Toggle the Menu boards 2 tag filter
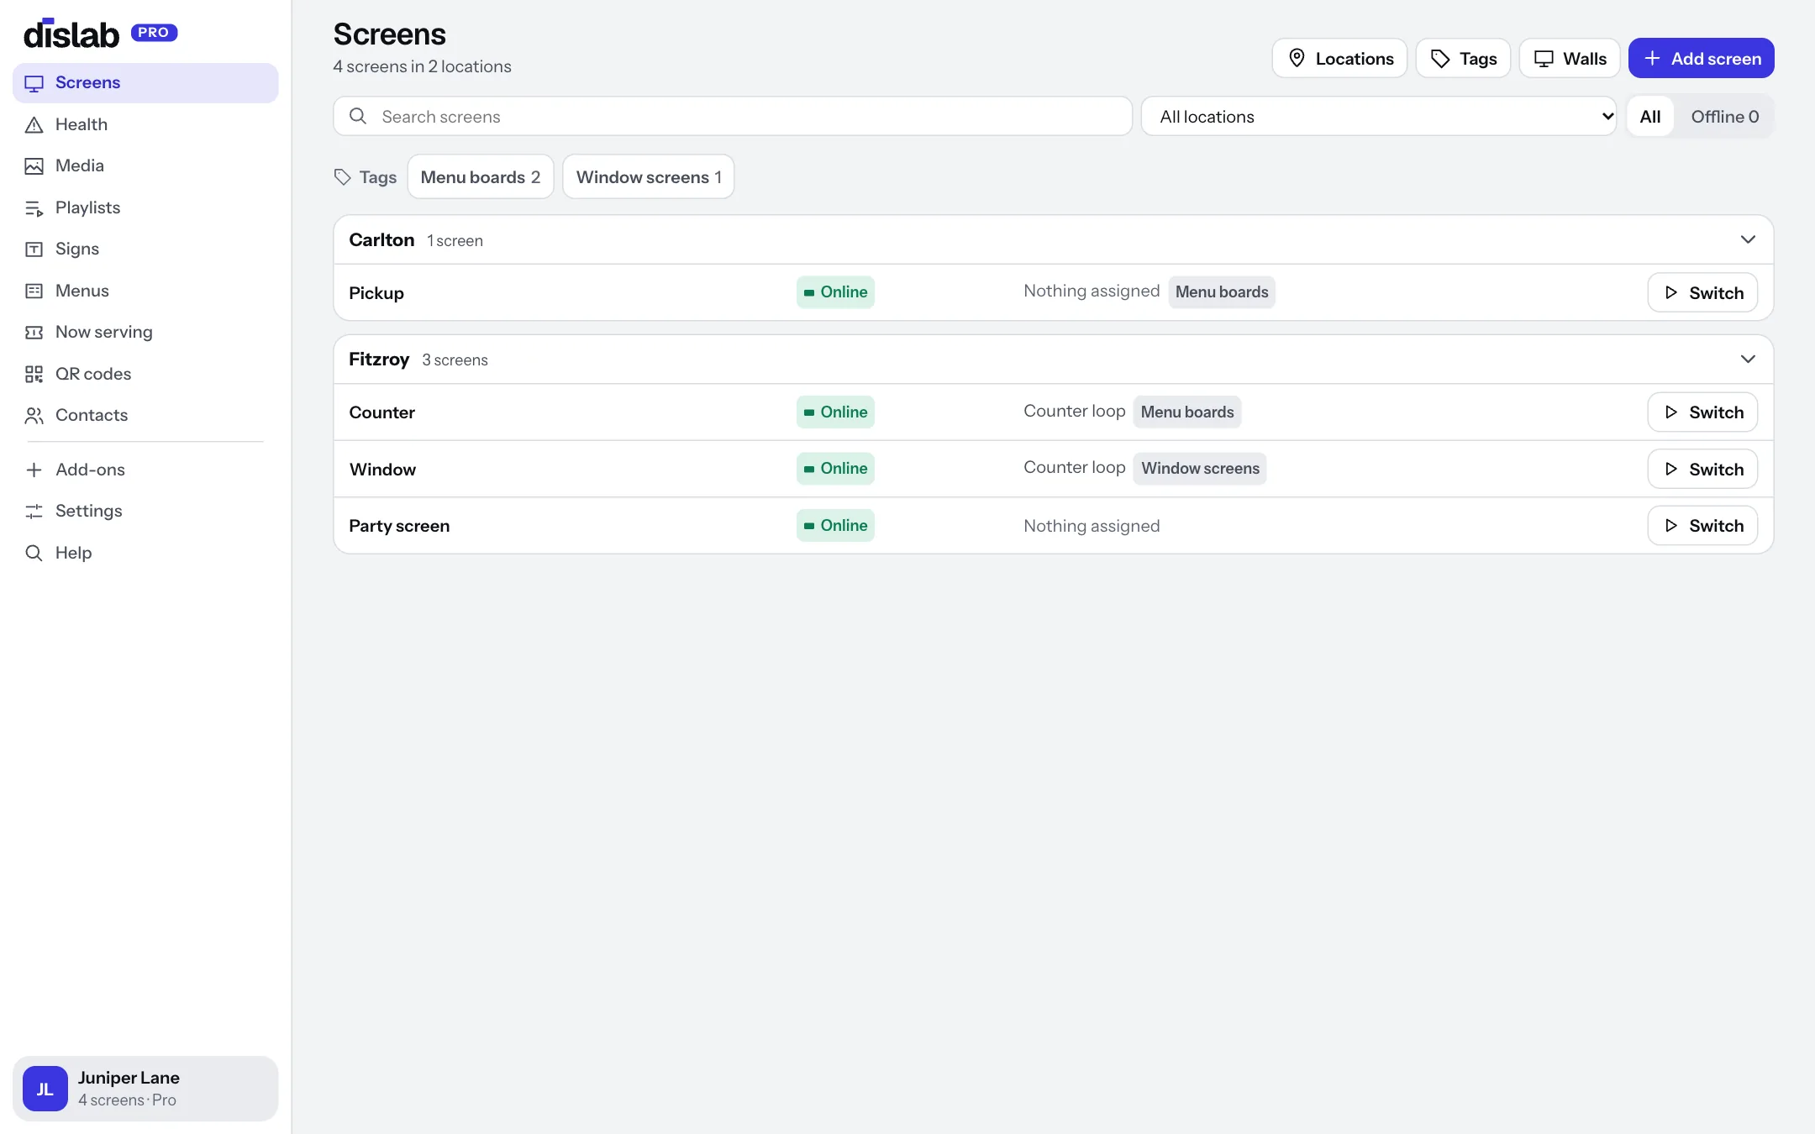 (x=481, y=176)
